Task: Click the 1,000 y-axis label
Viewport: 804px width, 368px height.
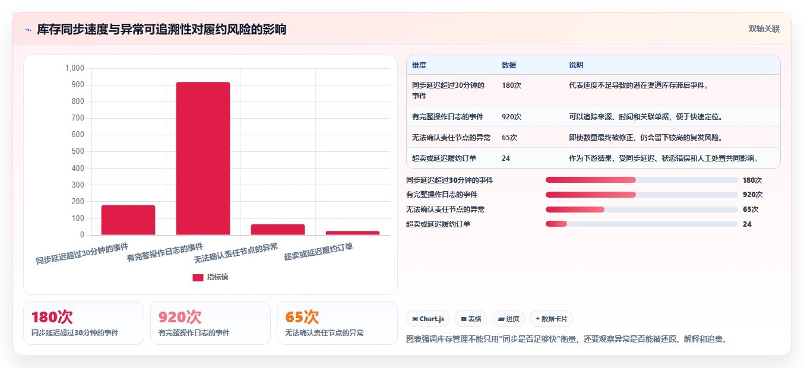Action: tap(75, 68)
